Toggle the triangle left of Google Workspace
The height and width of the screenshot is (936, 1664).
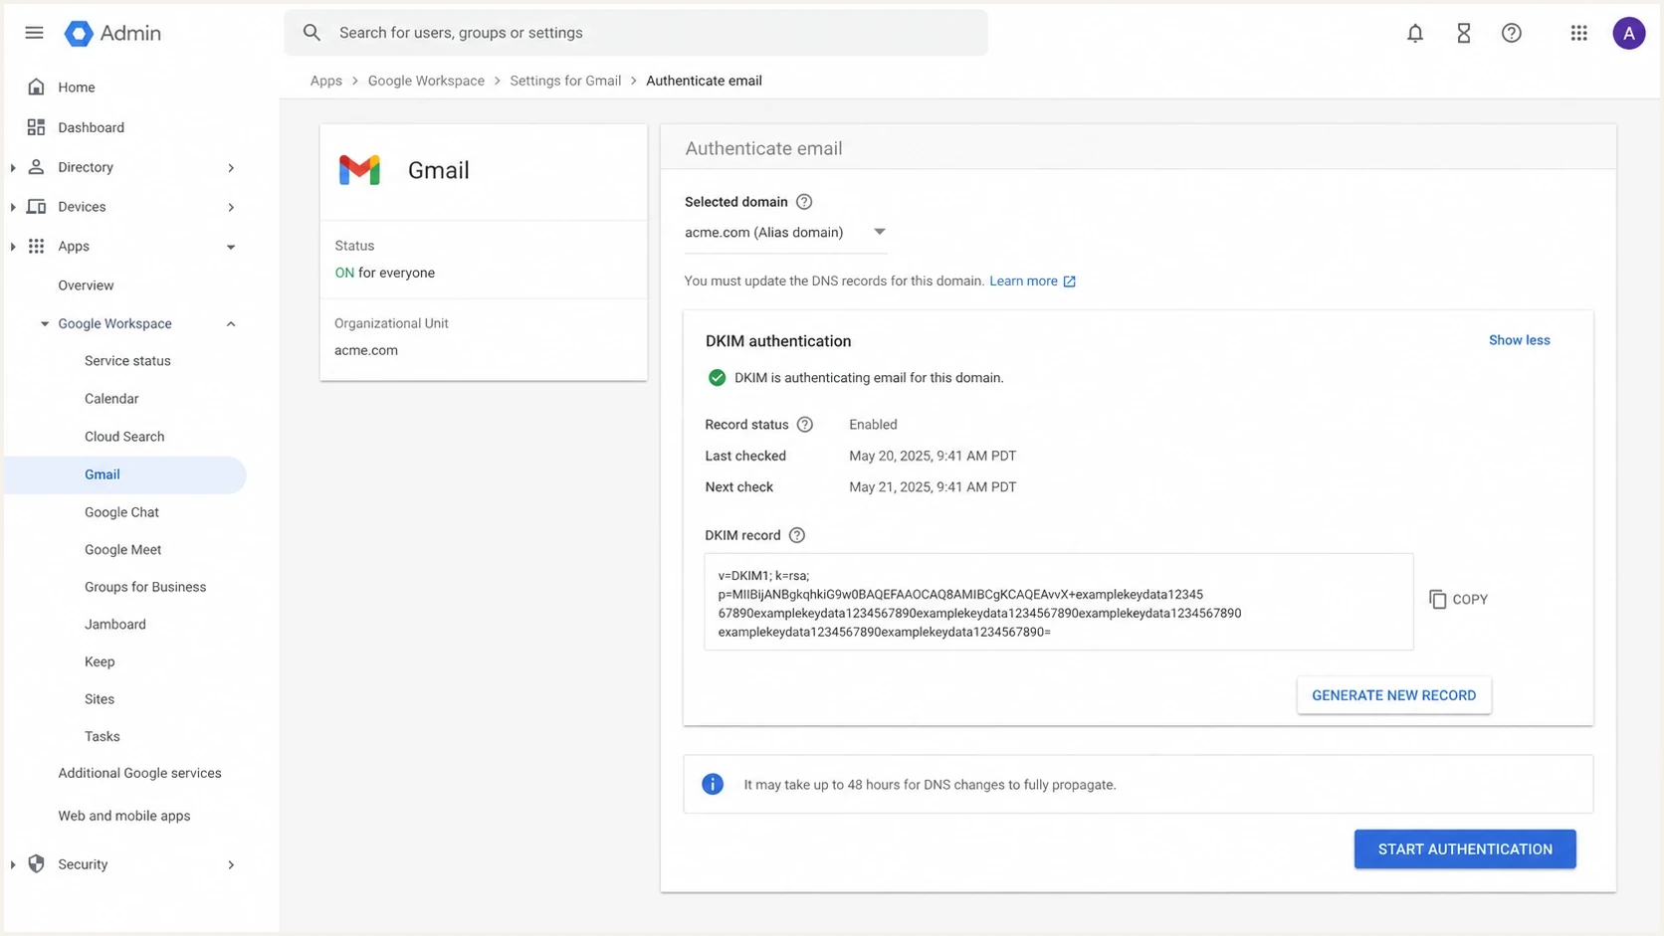[45, 323]
